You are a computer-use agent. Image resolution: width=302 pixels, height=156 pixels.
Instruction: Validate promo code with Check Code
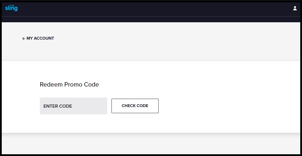click(x=135, y=106)
